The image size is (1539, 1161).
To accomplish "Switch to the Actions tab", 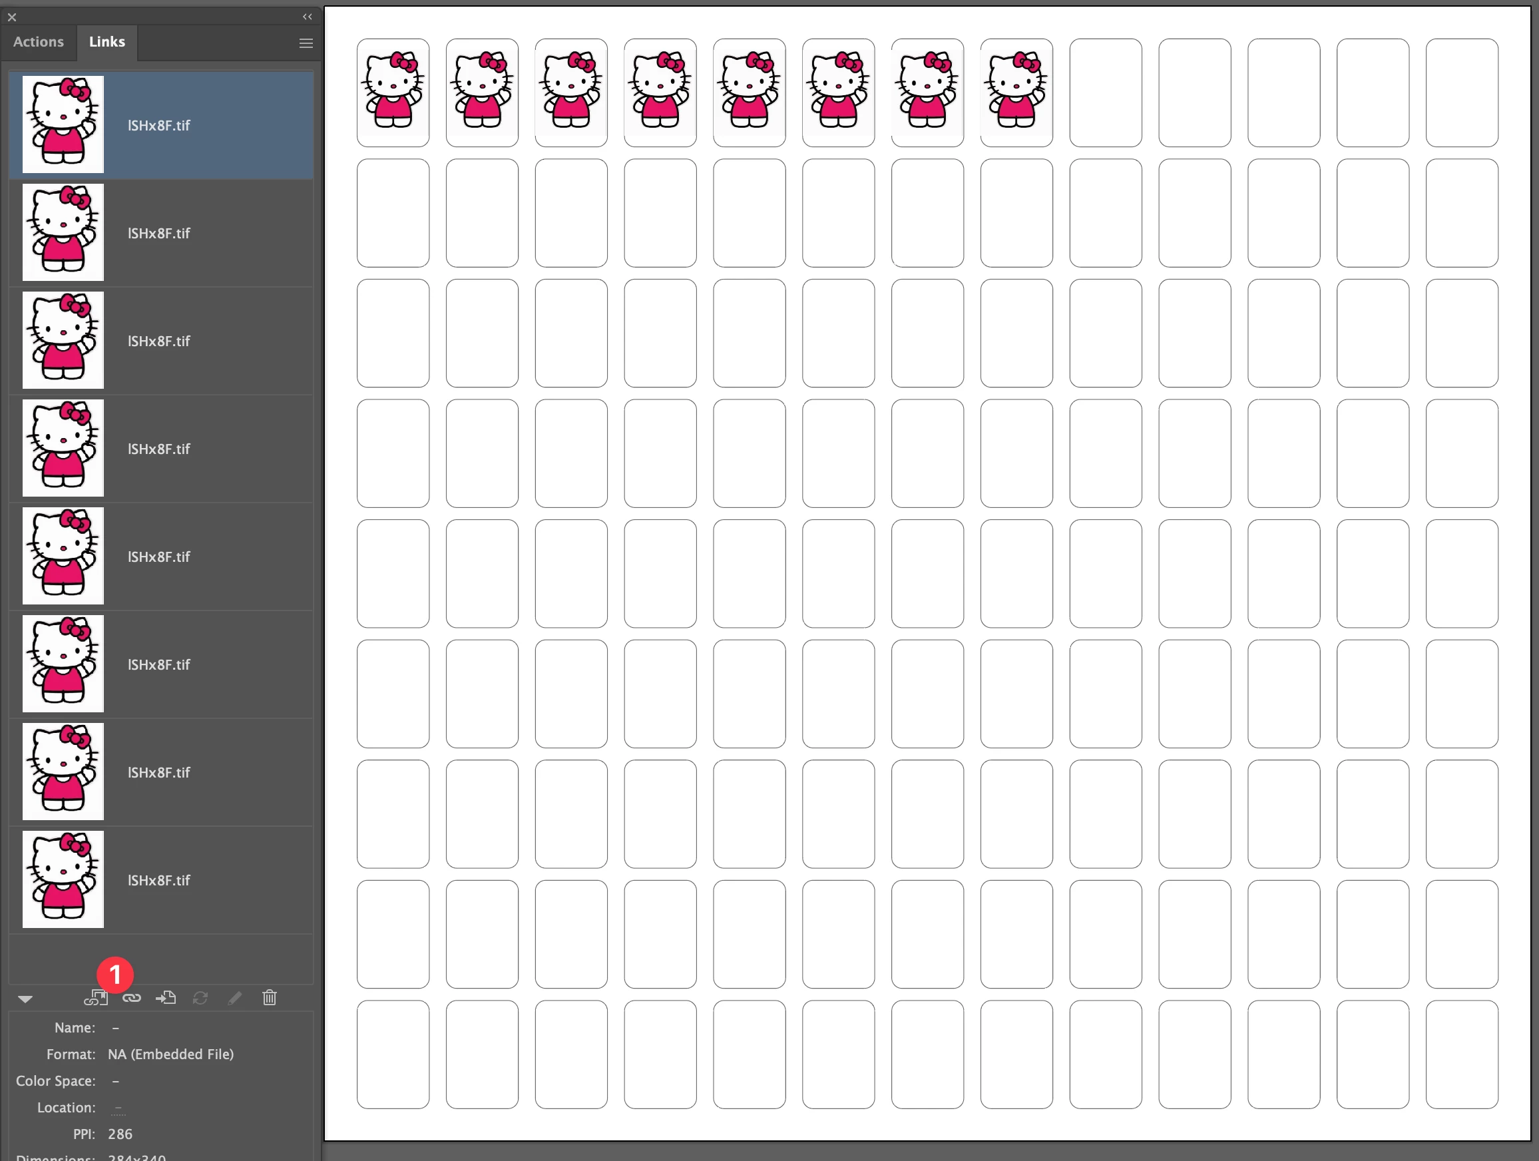I will 38,42.
